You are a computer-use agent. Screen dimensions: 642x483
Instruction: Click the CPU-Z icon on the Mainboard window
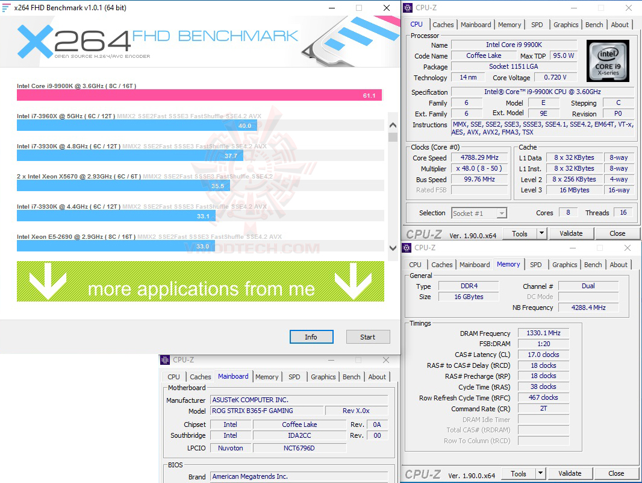164,360
